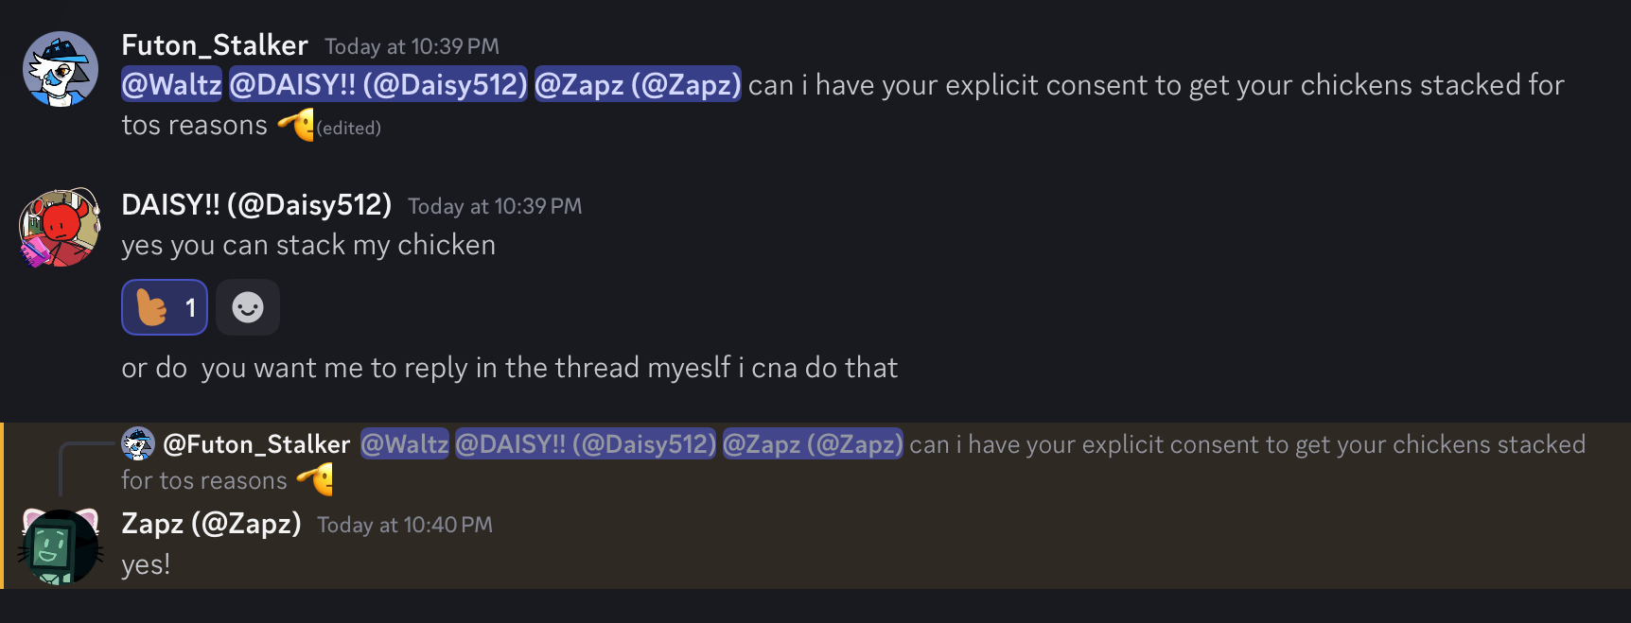Click the 10:39 PM timestamp on Futon_Stalker's message
This screenshot has width=1631, height=623.
click(412, 46)
